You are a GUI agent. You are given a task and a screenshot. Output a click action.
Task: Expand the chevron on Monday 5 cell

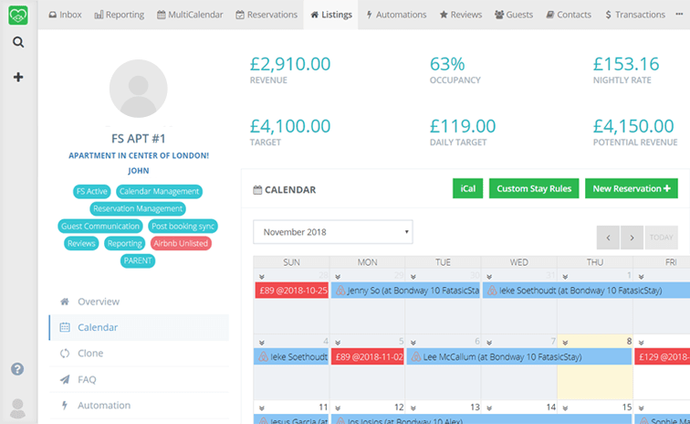[x=338, y=340]
